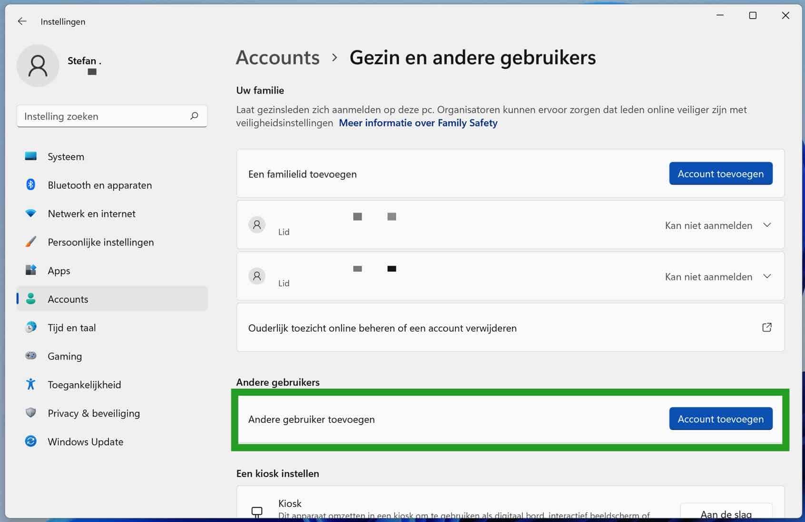Select Tijd en taal in sidebar

(72, 328)
